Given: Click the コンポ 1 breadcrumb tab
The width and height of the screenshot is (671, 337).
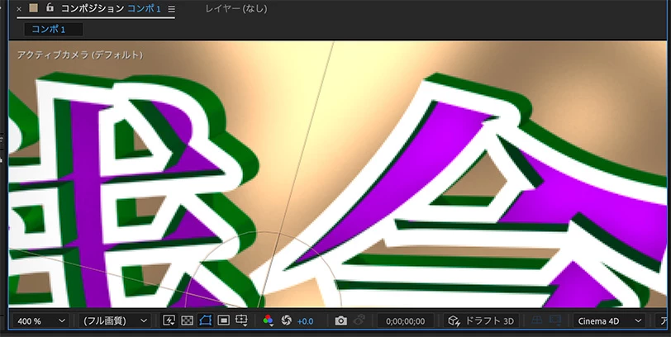Looking at the screenshot, I should (54, 29).
